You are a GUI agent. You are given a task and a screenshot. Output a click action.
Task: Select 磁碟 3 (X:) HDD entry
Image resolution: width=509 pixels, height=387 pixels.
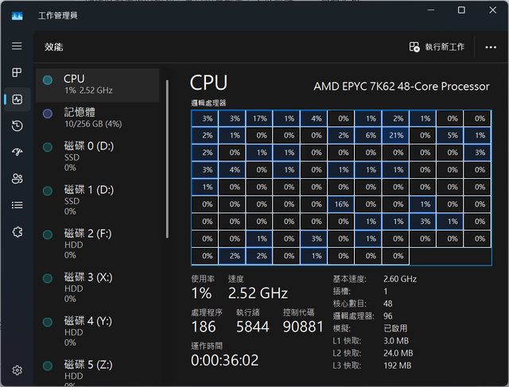tap(99, 287)
